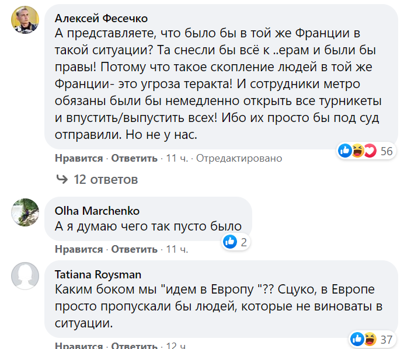Click Алексей Фесечко's profile avatar

click(x=25, y=21)
